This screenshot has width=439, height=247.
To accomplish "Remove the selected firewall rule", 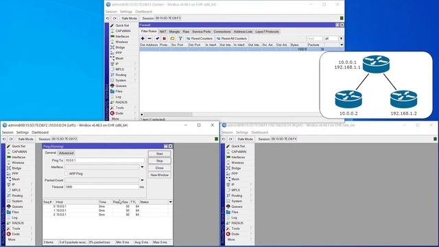I will (x=150, y=38).
